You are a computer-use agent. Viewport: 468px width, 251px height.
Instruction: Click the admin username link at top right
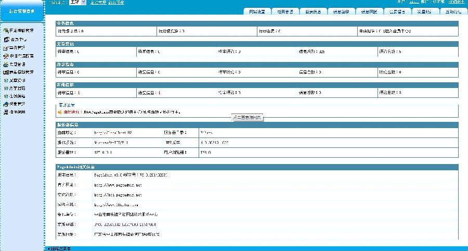click(x=414, y=2)
